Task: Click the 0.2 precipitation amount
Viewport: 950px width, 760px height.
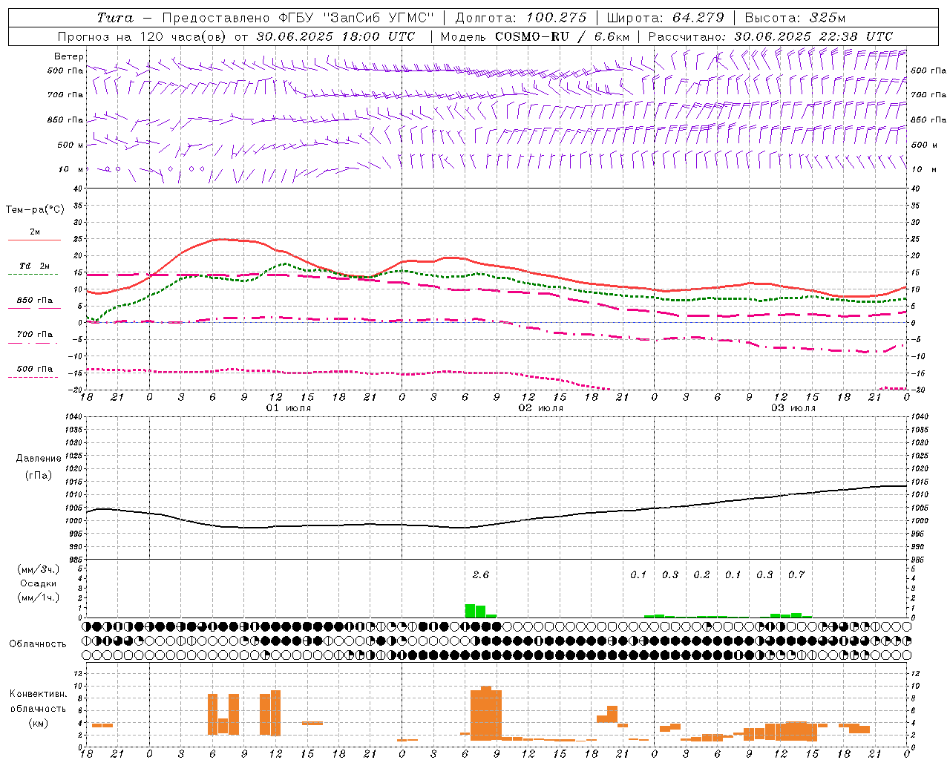Action: pyautogui.click(x=701, y=575)
